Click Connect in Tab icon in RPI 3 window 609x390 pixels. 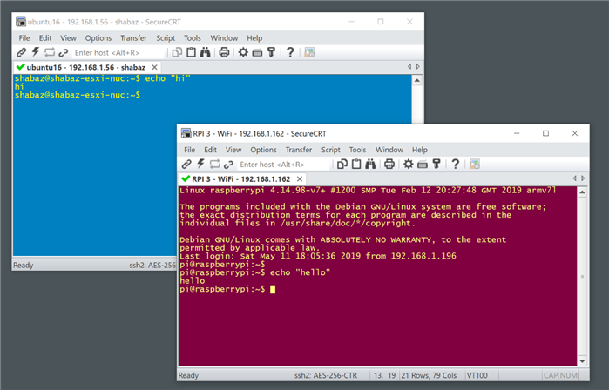215,165
